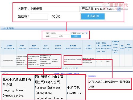Open Product Name search type dropdown in the page's search form

[x=79, y=33]
